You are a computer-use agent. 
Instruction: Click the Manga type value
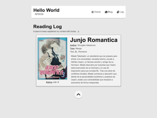(x=78, y=49)
